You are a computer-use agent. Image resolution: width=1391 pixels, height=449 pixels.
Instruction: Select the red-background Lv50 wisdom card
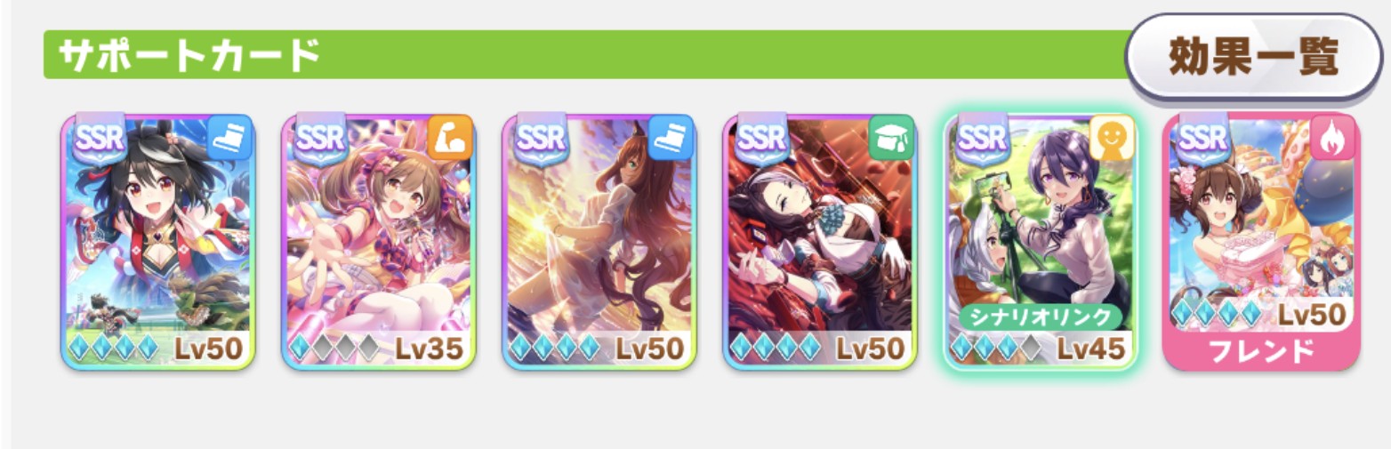(820, 242)
